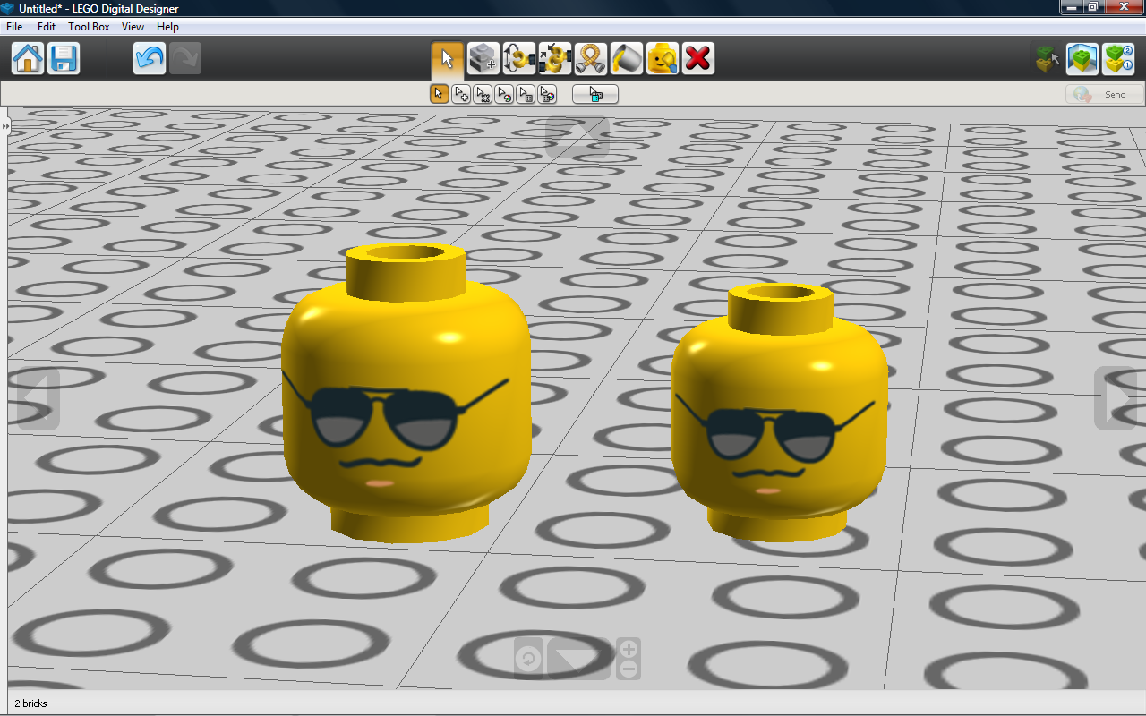Rotate camera down with the bottom arrow

[579, 660]
